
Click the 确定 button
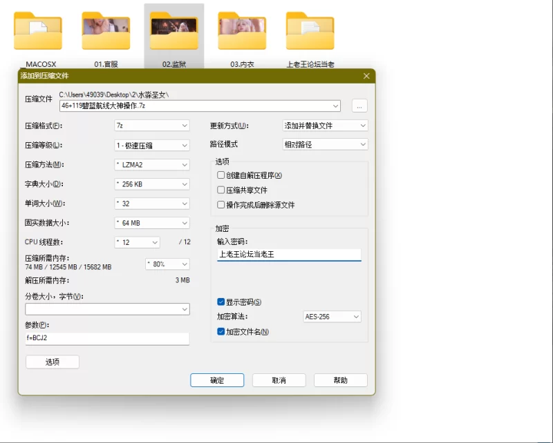(217, 380)
